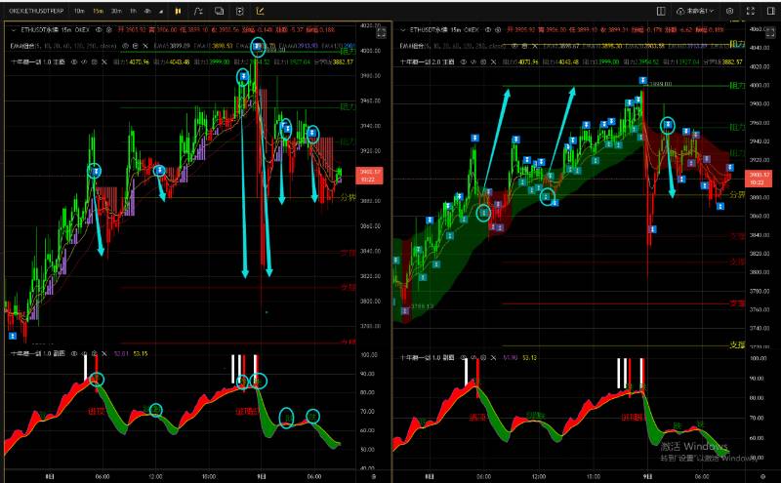
Task: Open the candlestick chart style icon
Action: click(178, 11)
